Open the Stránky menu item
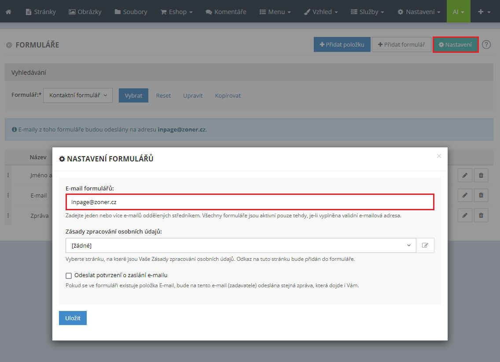 41,12
